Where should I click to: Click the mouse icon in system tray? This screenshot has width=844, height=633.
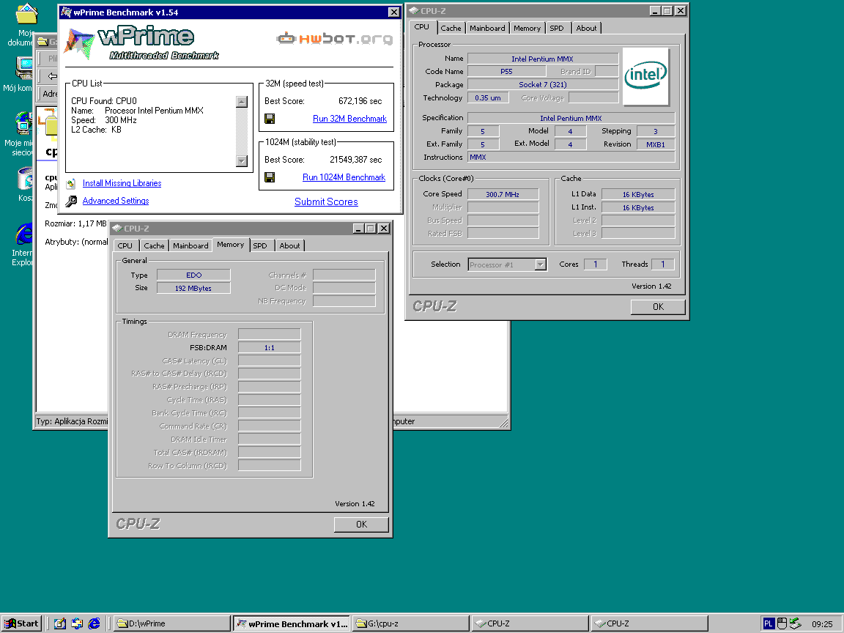782,624
